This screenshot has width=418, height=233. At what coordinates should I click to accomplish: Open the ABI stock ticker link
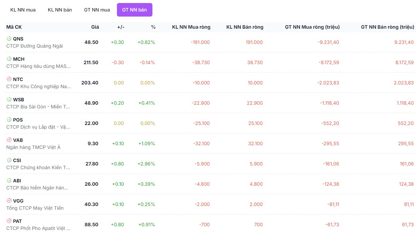pos(17,181)
